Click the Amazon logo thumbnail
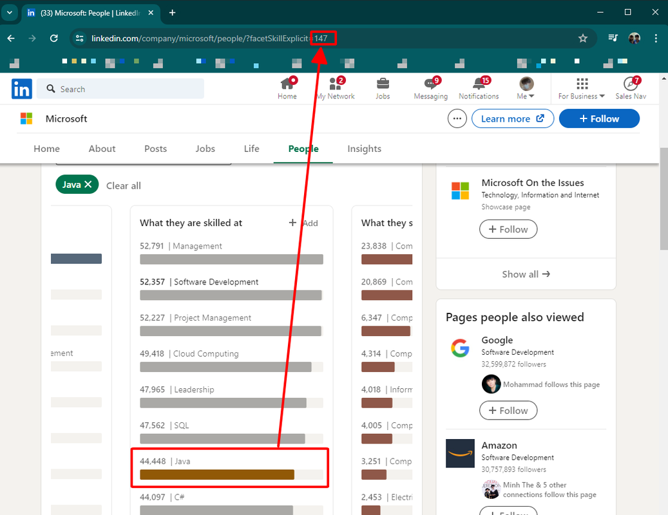Viewport: 668px width, 515px height. 460,453
